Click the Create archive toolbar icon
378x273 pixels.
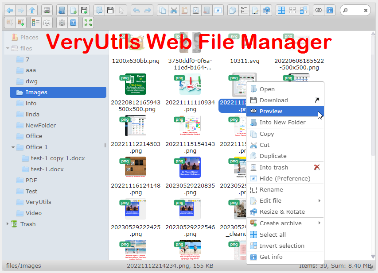pos(21,23)
